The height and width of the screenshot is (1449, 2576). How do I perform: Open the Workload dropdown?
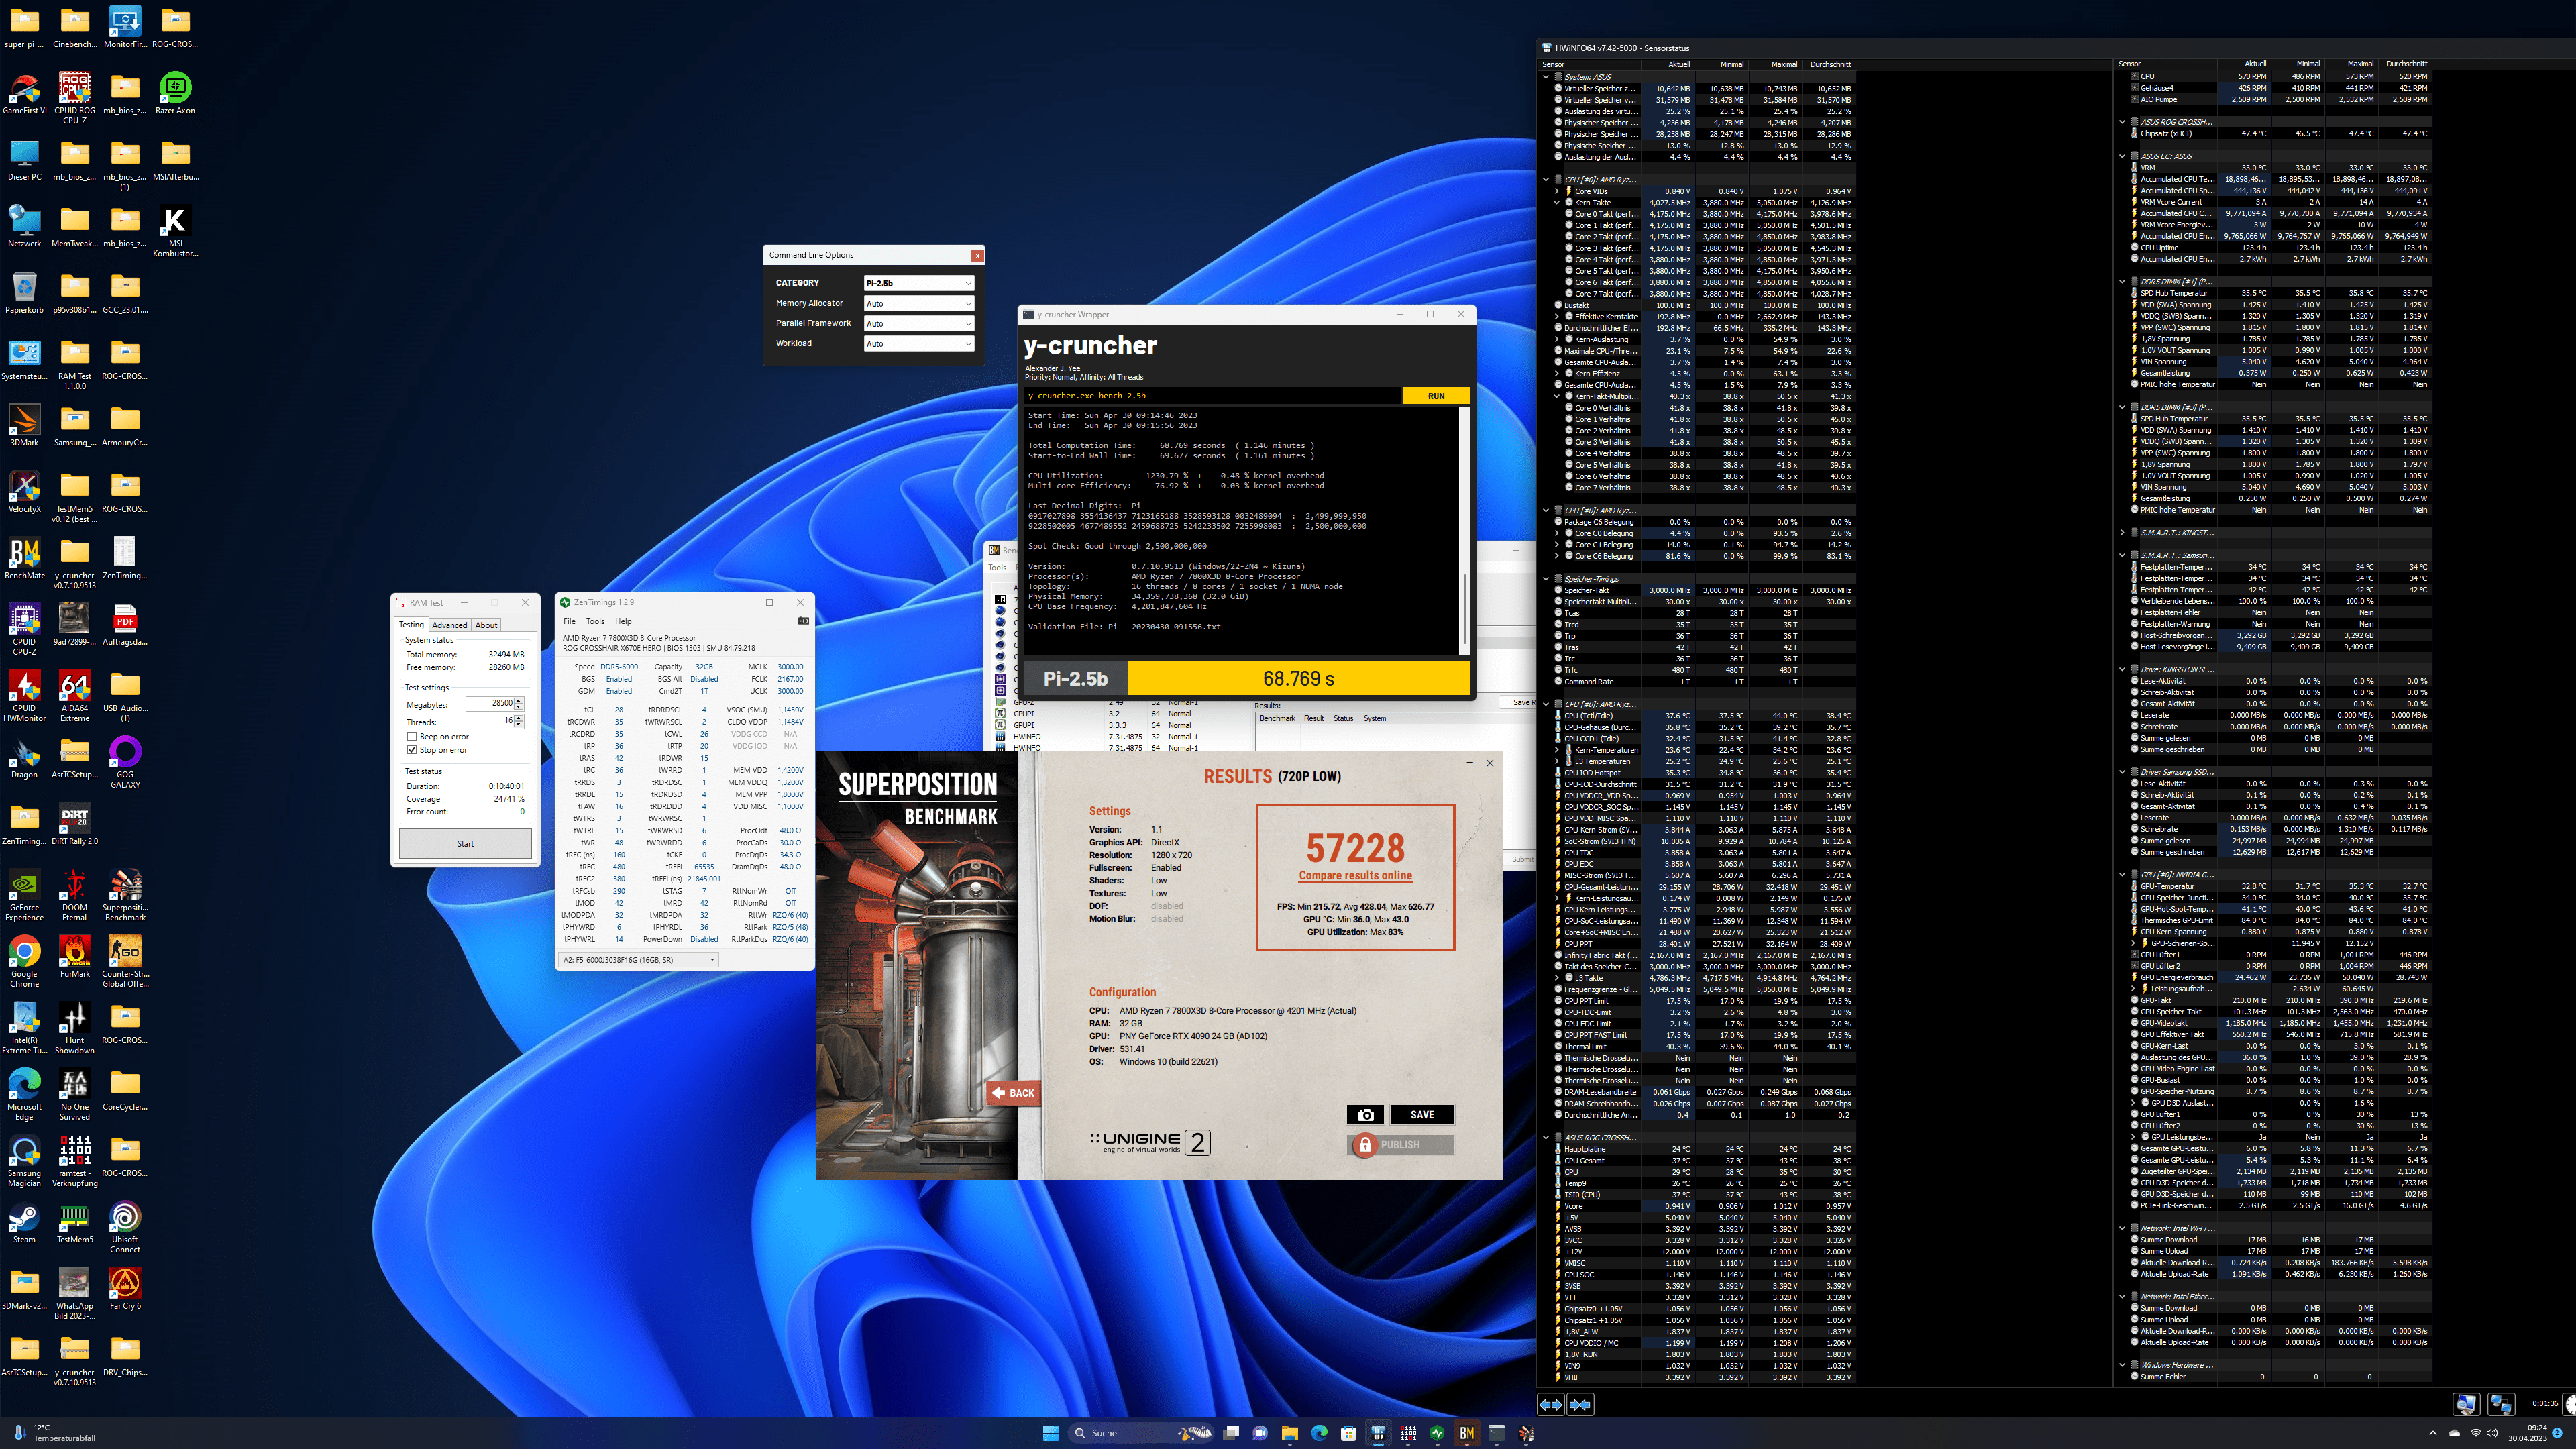click(918, 343)
